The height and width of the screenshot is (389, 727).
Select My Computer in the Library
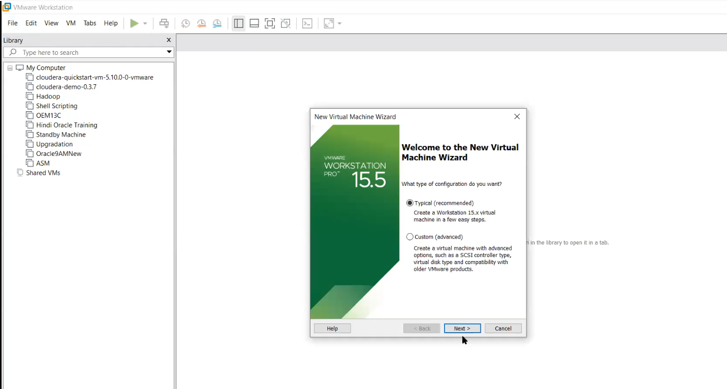[46, 68]
